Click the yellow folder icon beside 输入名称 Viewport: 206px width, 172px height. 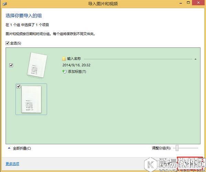(64, 59)
